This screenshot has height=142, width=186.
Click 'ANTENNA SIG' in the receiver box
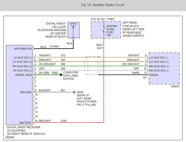pyautogui.click(x=23, y=49)
